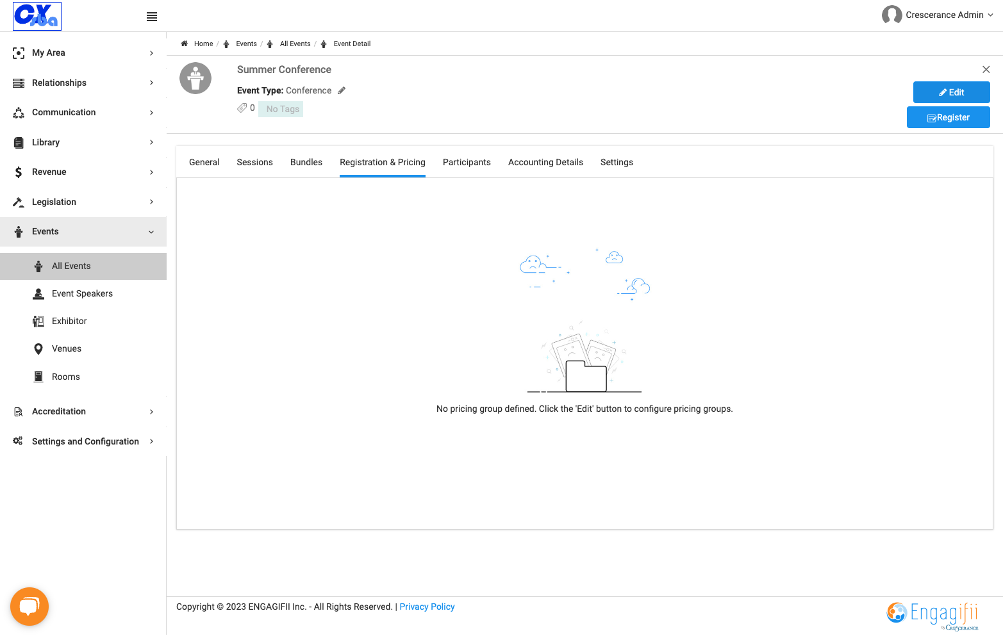
Task: Click the Legislation gavel icon
Action: pyautogui.click(x=19, y=202)
